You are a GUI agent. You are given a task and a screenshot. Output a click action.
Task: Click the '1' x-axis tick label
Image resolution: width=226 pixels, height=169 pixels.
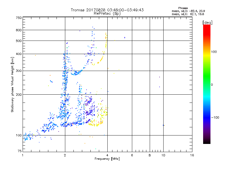(23, 155)
